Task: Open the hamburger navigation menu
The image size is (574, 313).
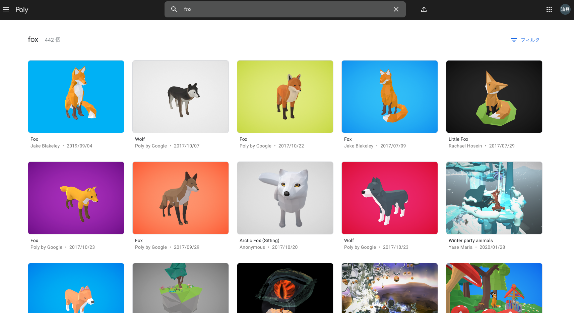Action: (6, 9)
